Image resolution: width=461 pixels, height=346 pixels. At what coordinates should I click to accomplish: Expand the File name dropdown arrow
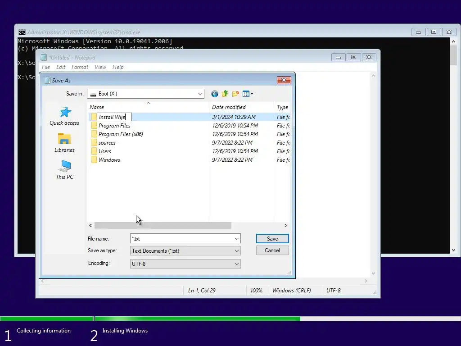pos(237,239)
